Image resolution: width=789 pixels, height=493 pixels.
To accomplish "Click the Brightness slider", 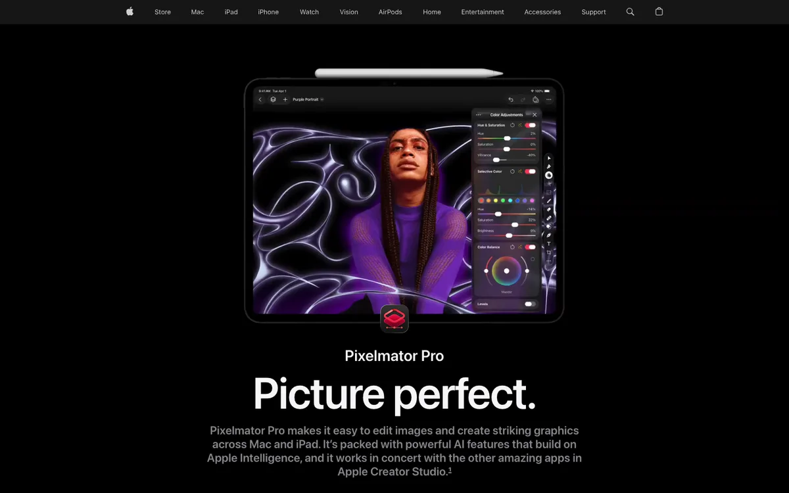I will point(506,235).
